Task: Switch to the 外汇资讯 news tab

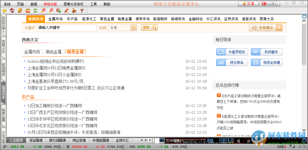Action: [x=213, y=19]
